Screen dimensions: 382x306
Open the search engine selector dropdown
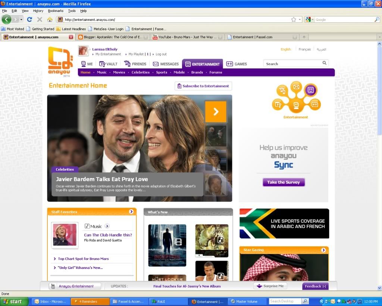(x=309, y=19)
